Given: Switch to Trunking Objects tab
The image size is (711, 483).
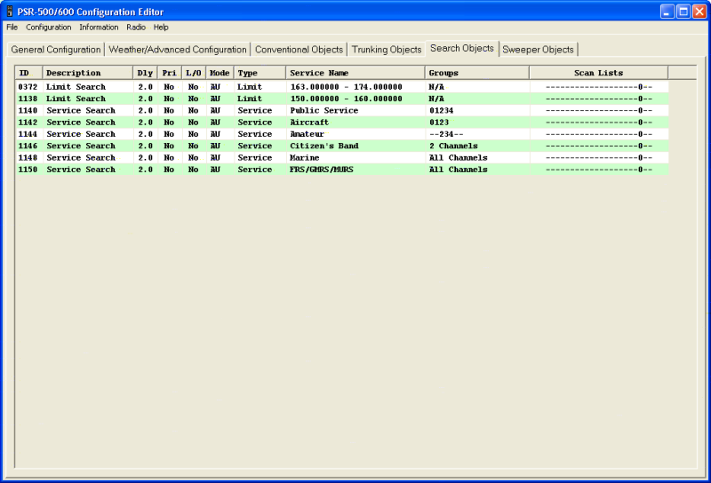Looking at the screenshot, I should point(387,50).
